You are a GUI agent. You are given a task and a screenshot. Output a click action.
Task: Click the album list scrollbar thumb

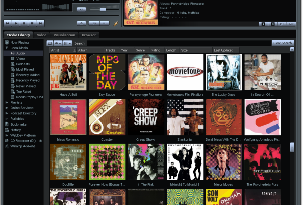(x=292, y=147)
